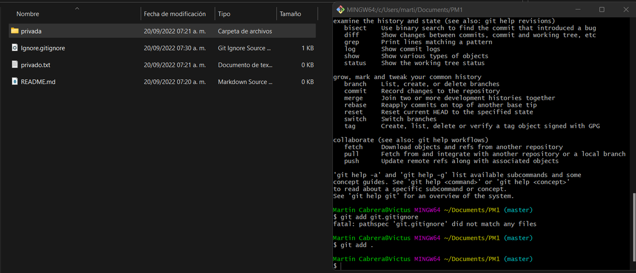Click the sort arrow above Nombre
This screenshot has height=273, width=636.
click(77, 8)
